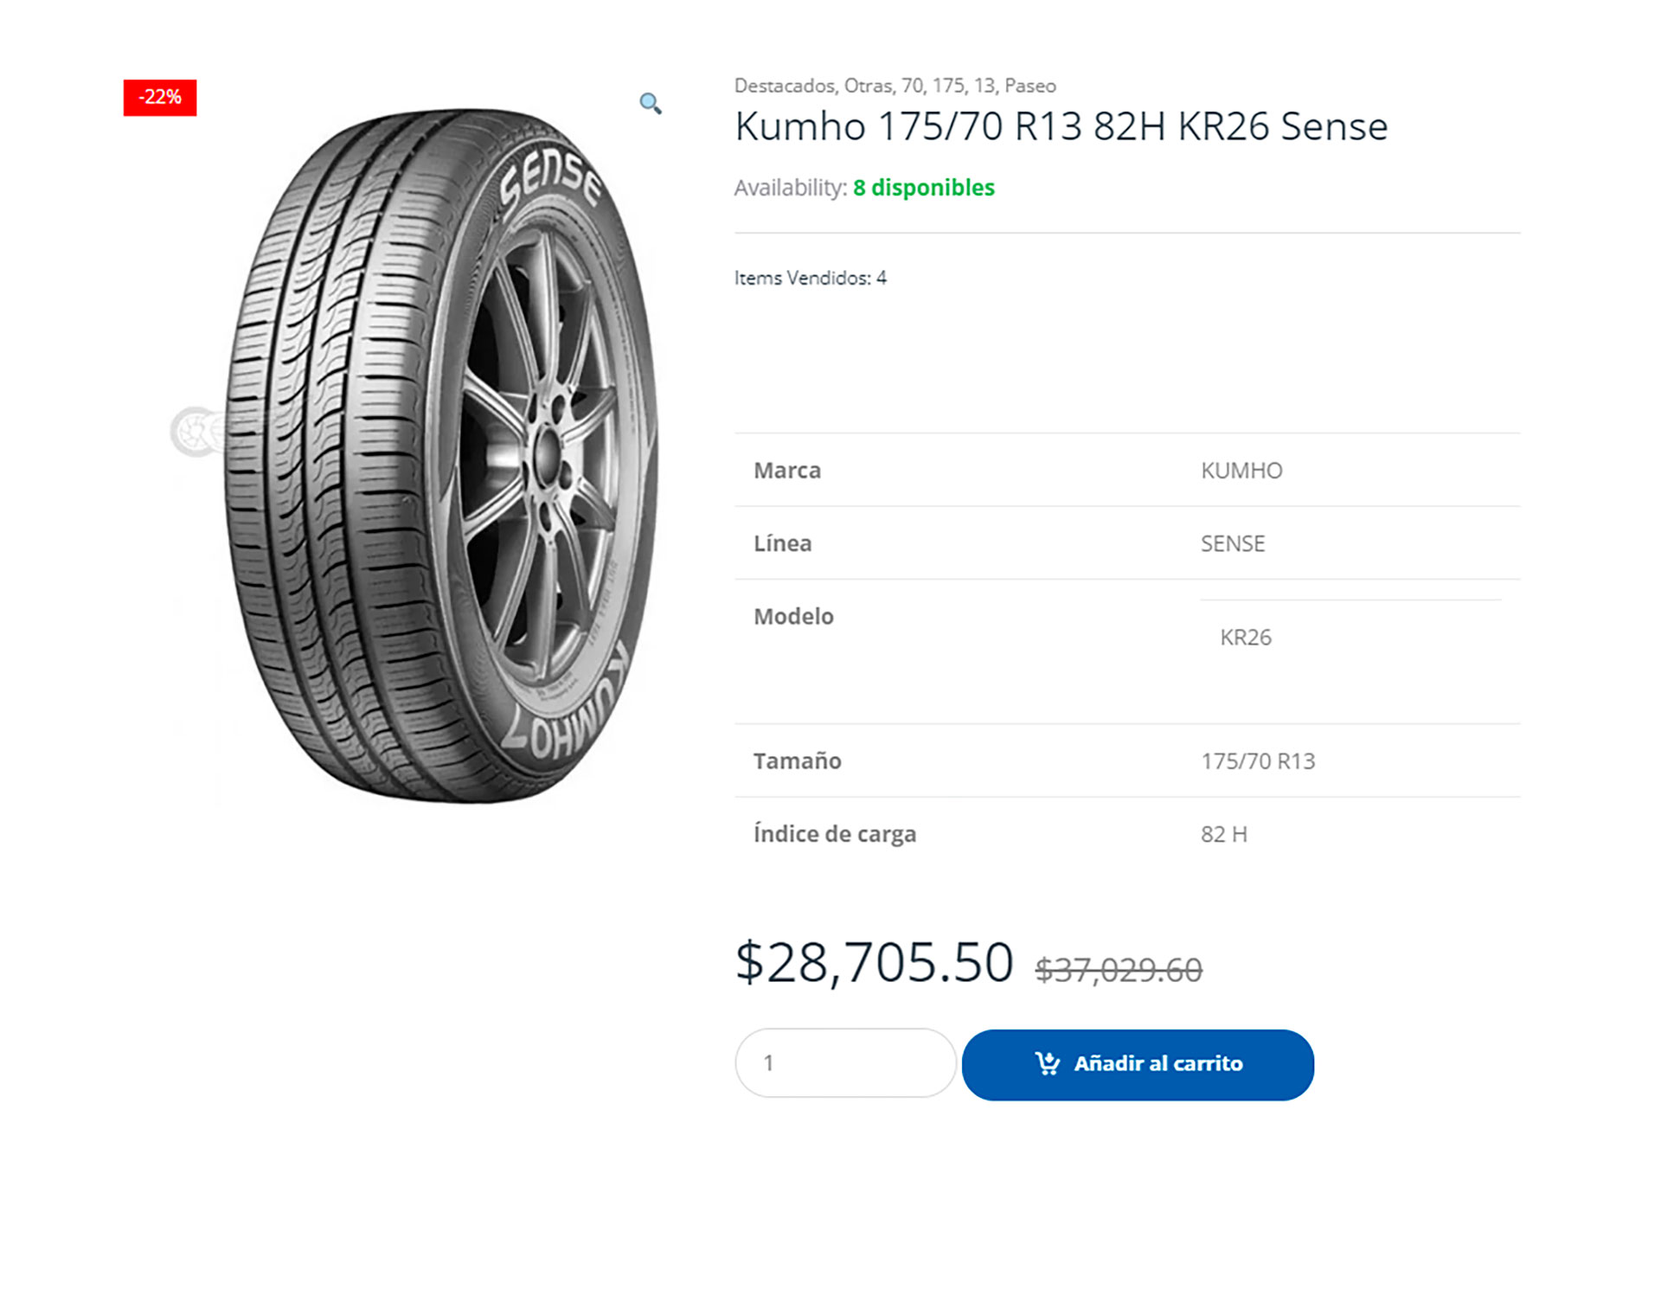Click the quantity input field
This screenshot has height=1296, width=1661.
point(845,1062)
